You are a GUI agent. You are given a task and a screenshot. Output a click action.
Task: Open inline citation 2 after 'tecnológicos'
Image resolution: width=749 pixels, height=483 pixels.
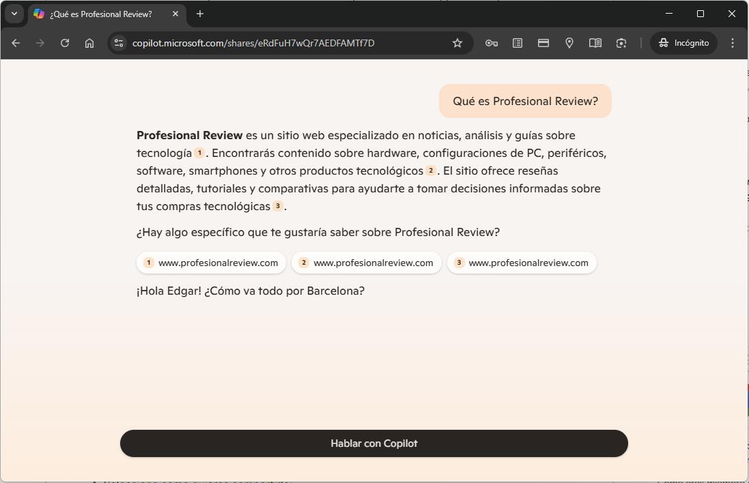click(x=430, y=171)
